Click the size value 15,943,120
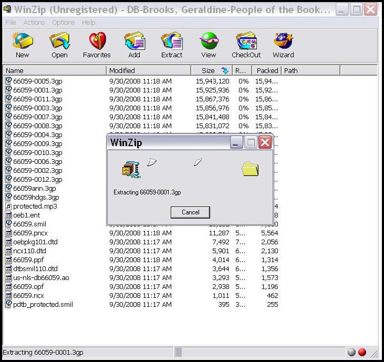The width and height of the screenshot is (384, 362). point(212,81)
